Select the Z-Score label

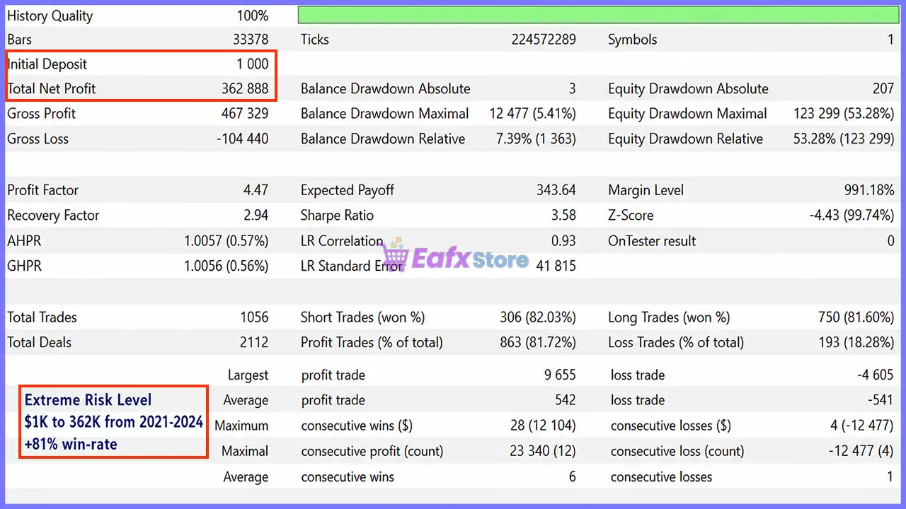click(631, 216)
